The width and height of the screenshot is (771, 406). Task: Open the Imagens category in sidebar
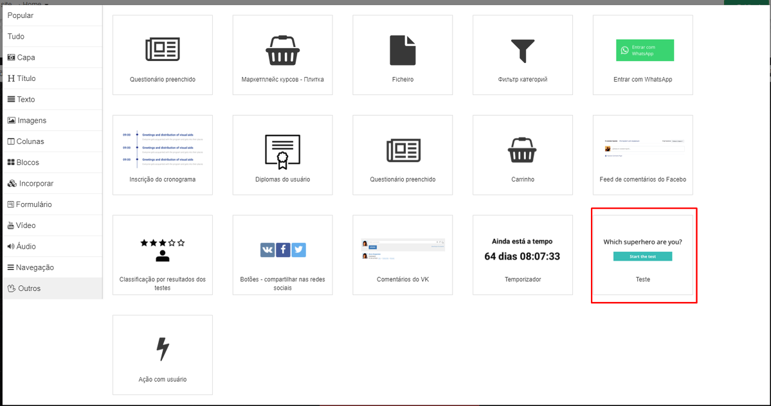click(32, 120)
